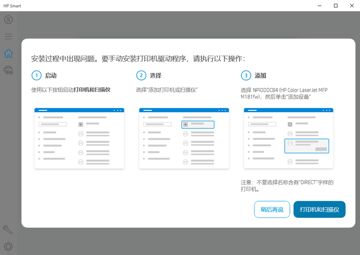Click the HP Smart title bar label
Screen dimensions: 360x255
(12, 6)
